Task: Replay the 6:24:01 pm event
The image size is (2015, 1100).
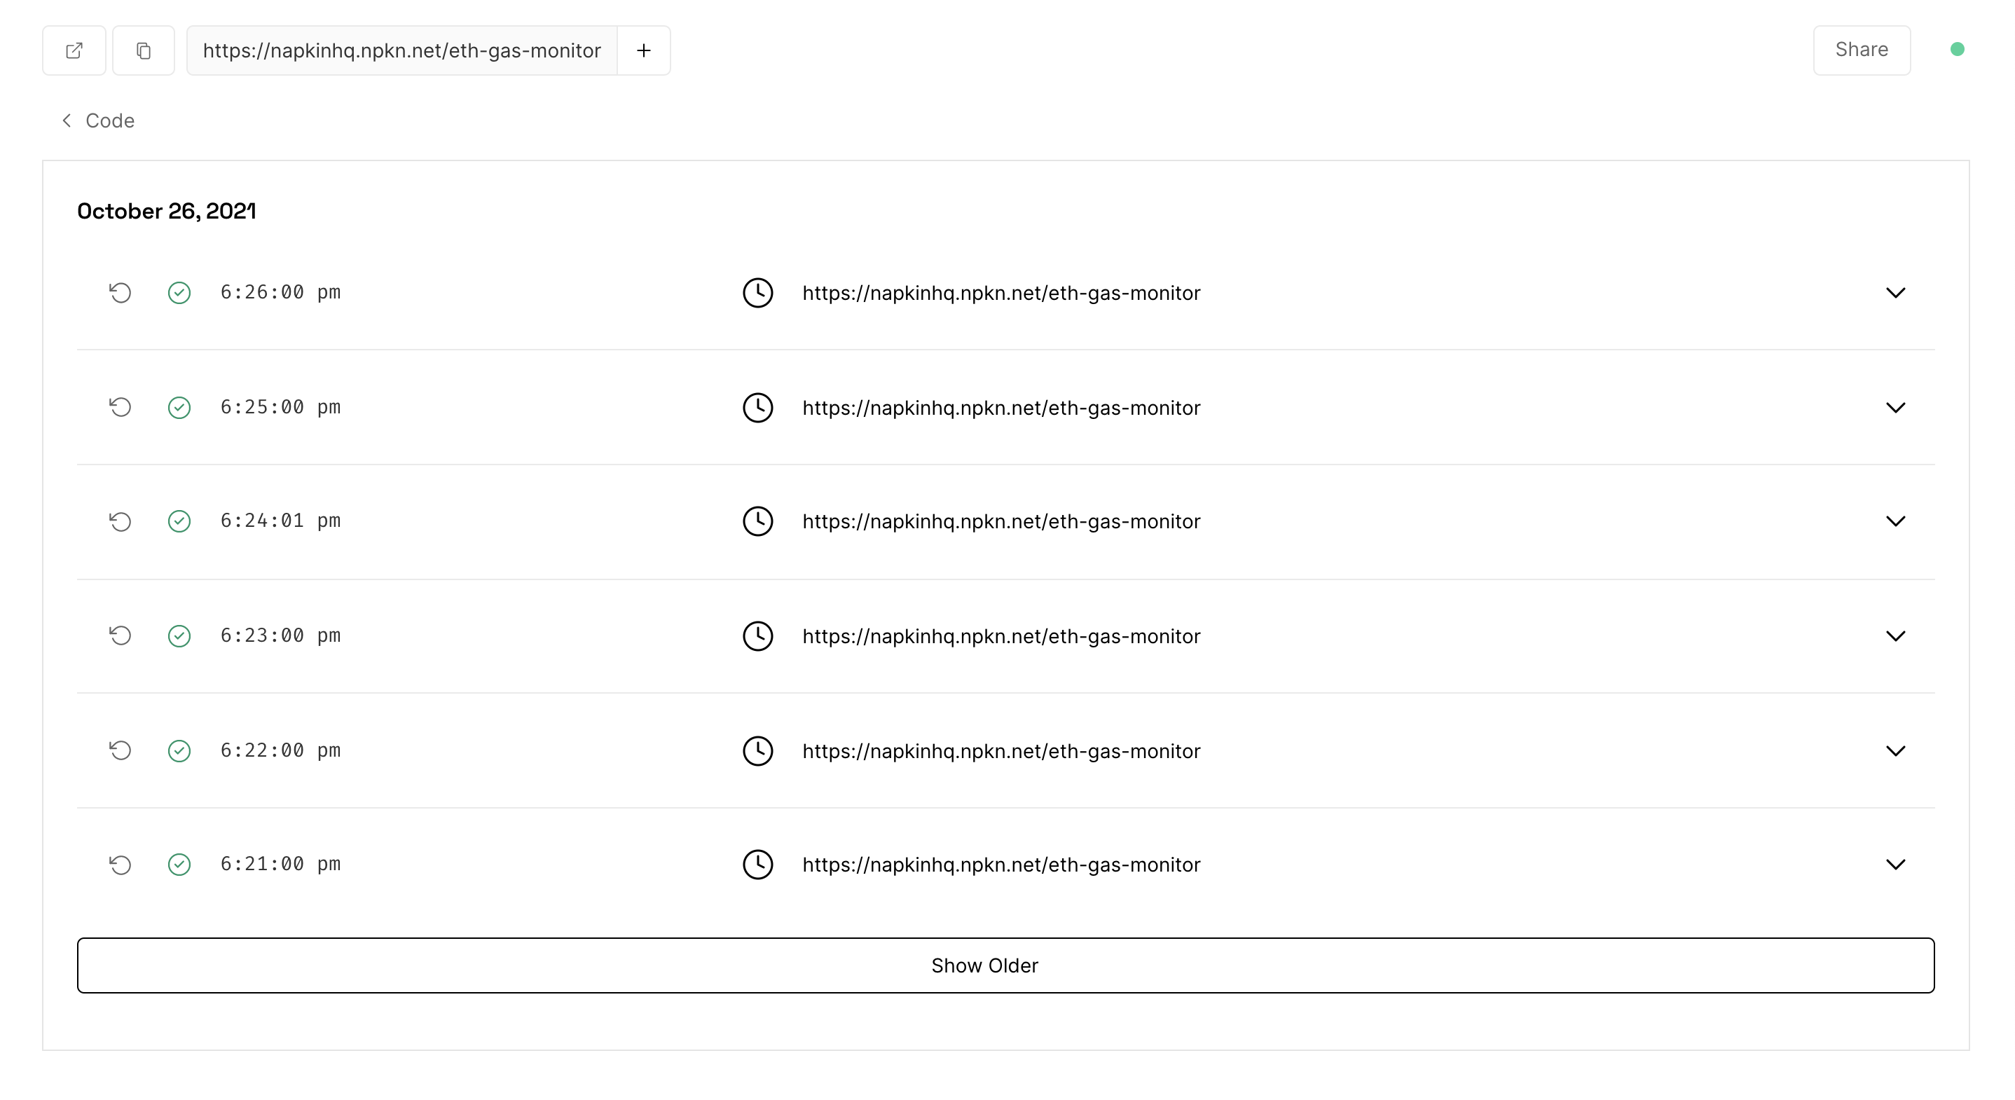Action: click(120, 522)
